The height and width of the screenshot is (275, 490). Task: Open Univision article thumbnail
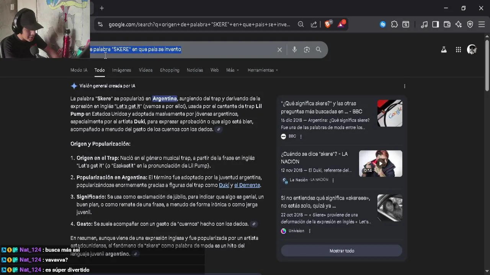pos(390,208)
